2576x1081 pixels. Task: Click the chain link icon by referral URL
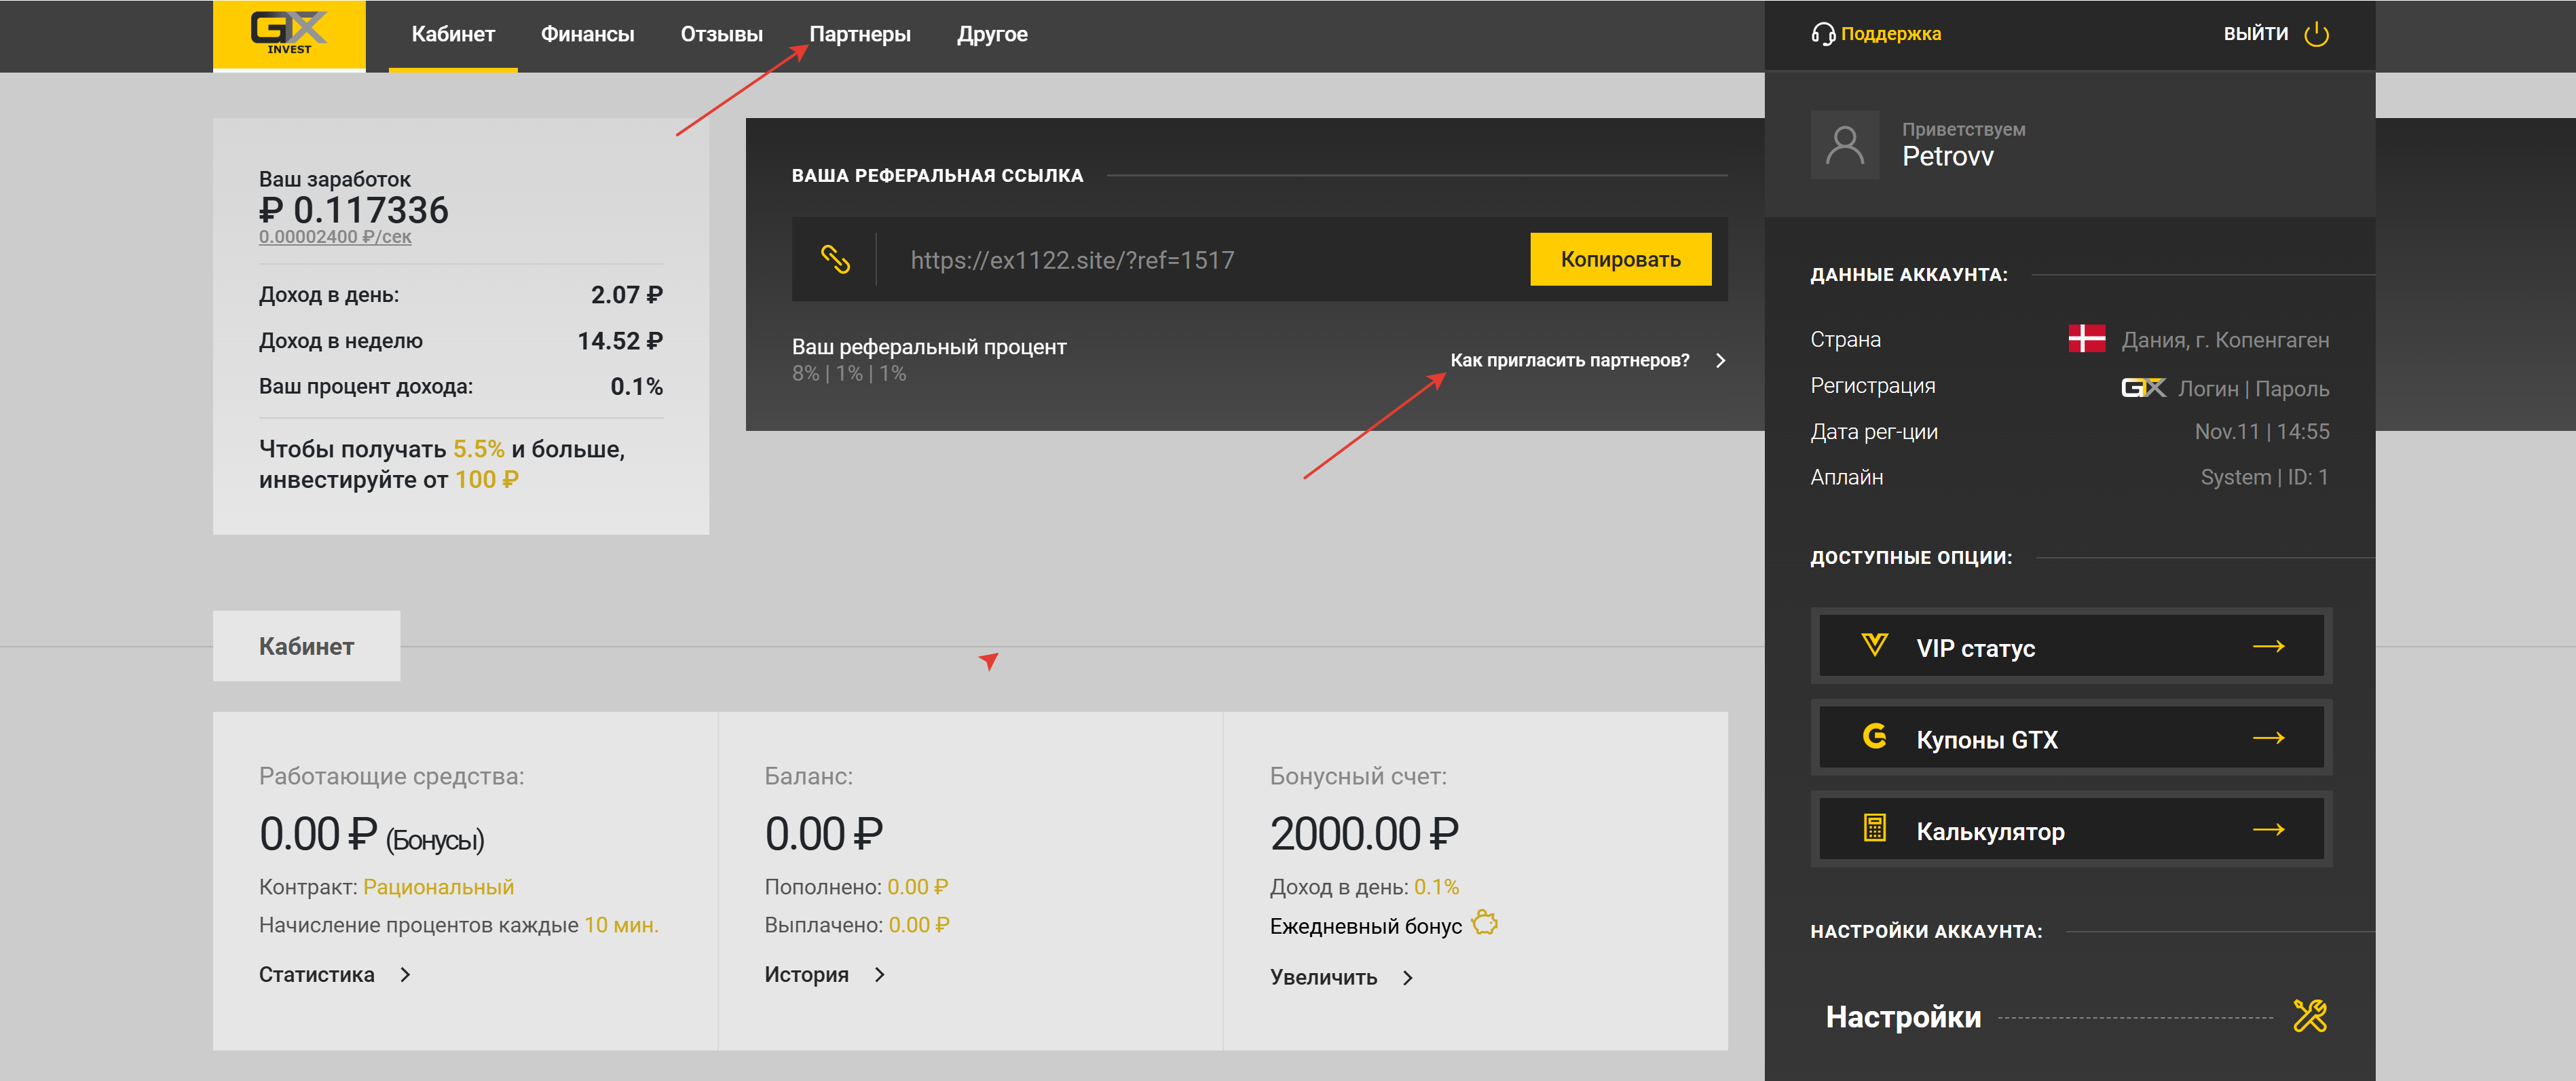[x=835, y=260]
